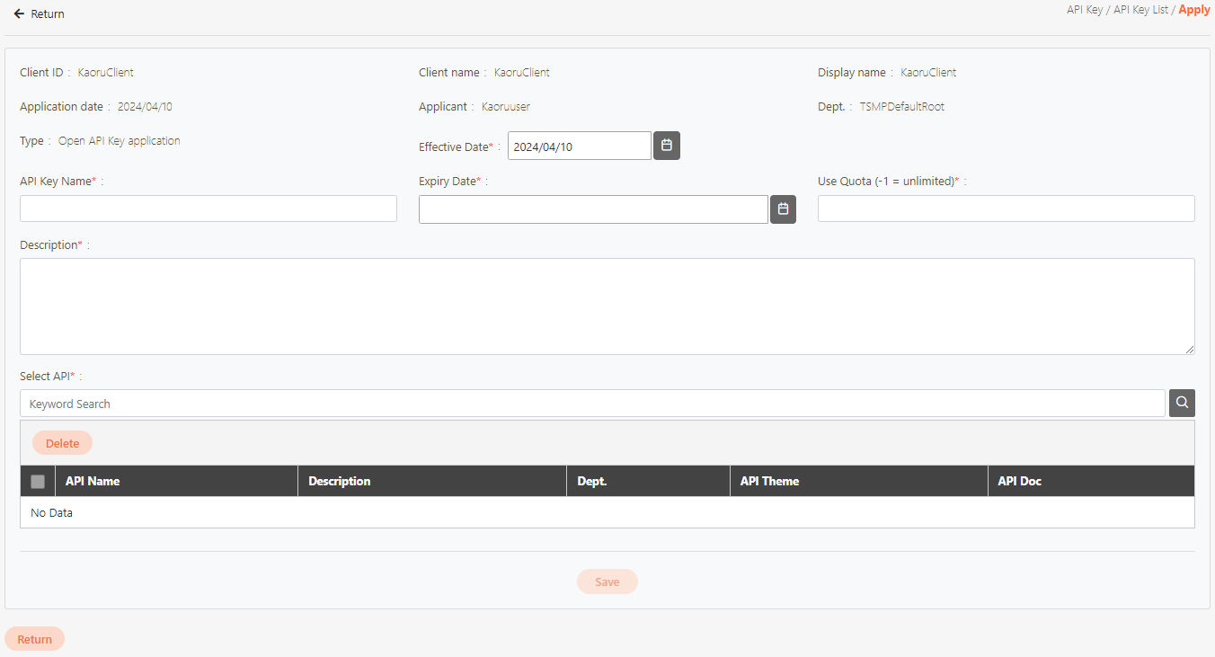Click the Use Quota input field
The image size is (1215, 657).
tap(1006, 209)
